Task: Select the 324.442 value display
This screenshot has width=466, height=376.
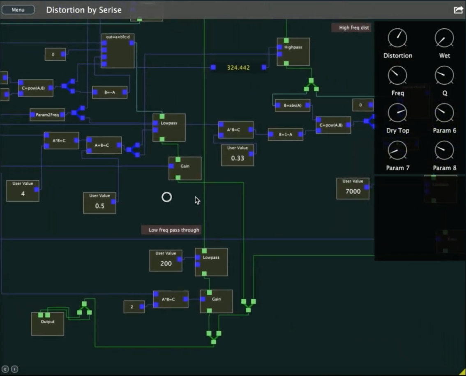Action: pyautogui.click(x=238, y=68)
